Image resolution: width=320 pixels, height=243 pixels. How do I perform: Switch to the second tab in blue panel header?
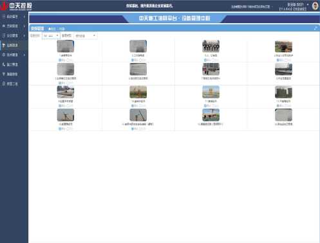click(61, 29)
